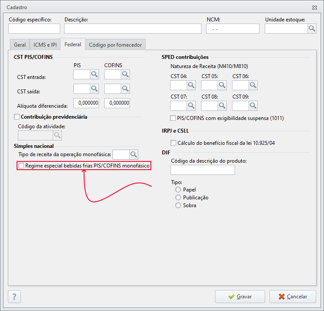Search tipo de receita monofásica
Viewport: 324px width, 311px height.
pos(134,154)
